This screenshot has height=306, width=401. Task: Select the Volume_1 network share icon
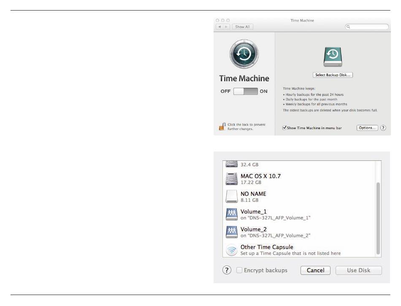[x=231, y=214]
